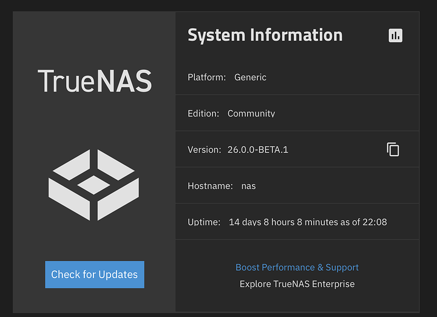
Task: Open the Boost Performance & Support link
Action: [297, 267]
